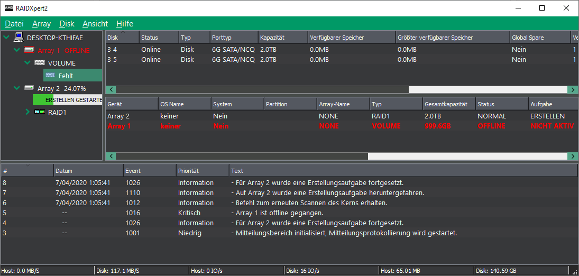Click the AMD logo in the title bar

click(x=9, y=8)
